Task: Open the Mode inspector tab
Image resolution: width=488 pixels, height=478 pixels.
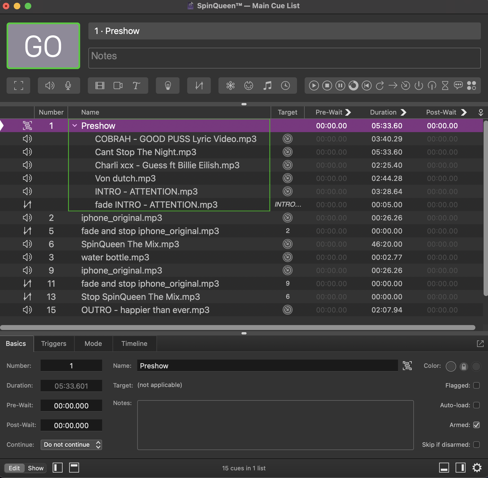Action: (93, 344)
